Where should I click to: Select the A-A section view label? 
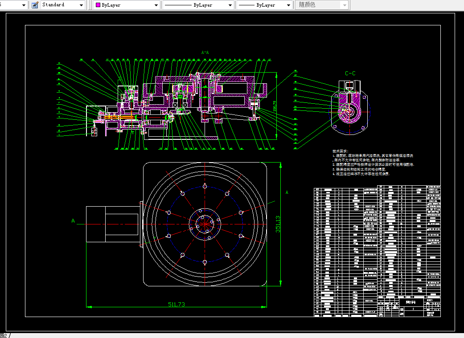click(205, 53)
